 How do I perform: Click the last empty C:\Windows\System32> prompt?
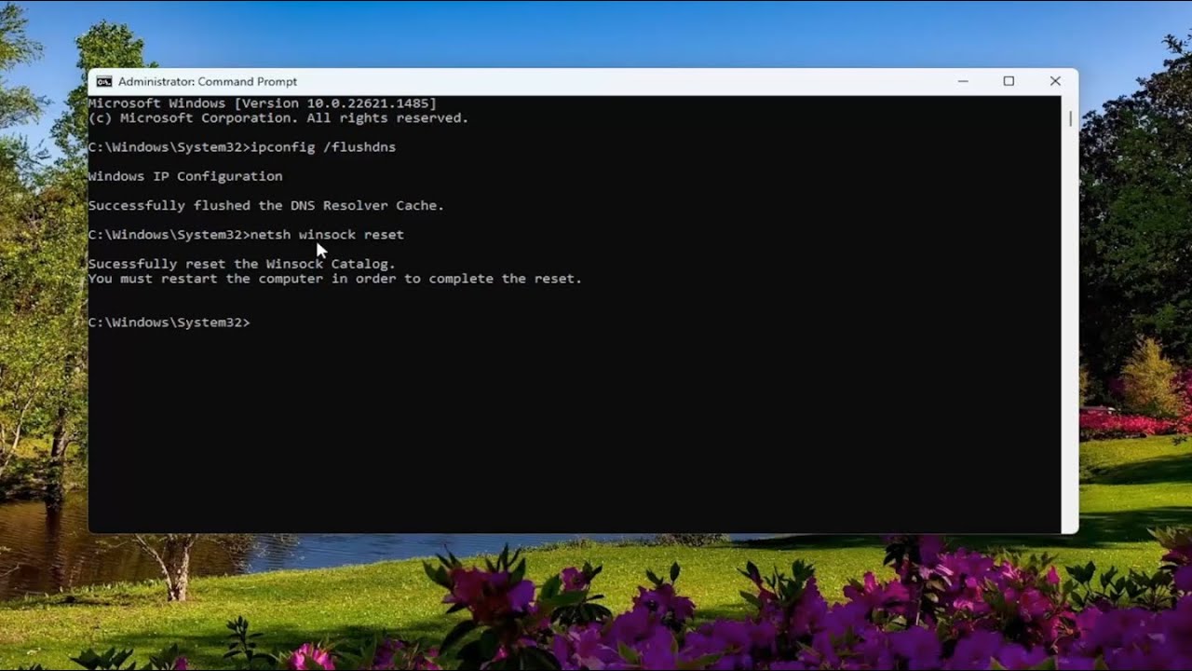pos(169,322)
